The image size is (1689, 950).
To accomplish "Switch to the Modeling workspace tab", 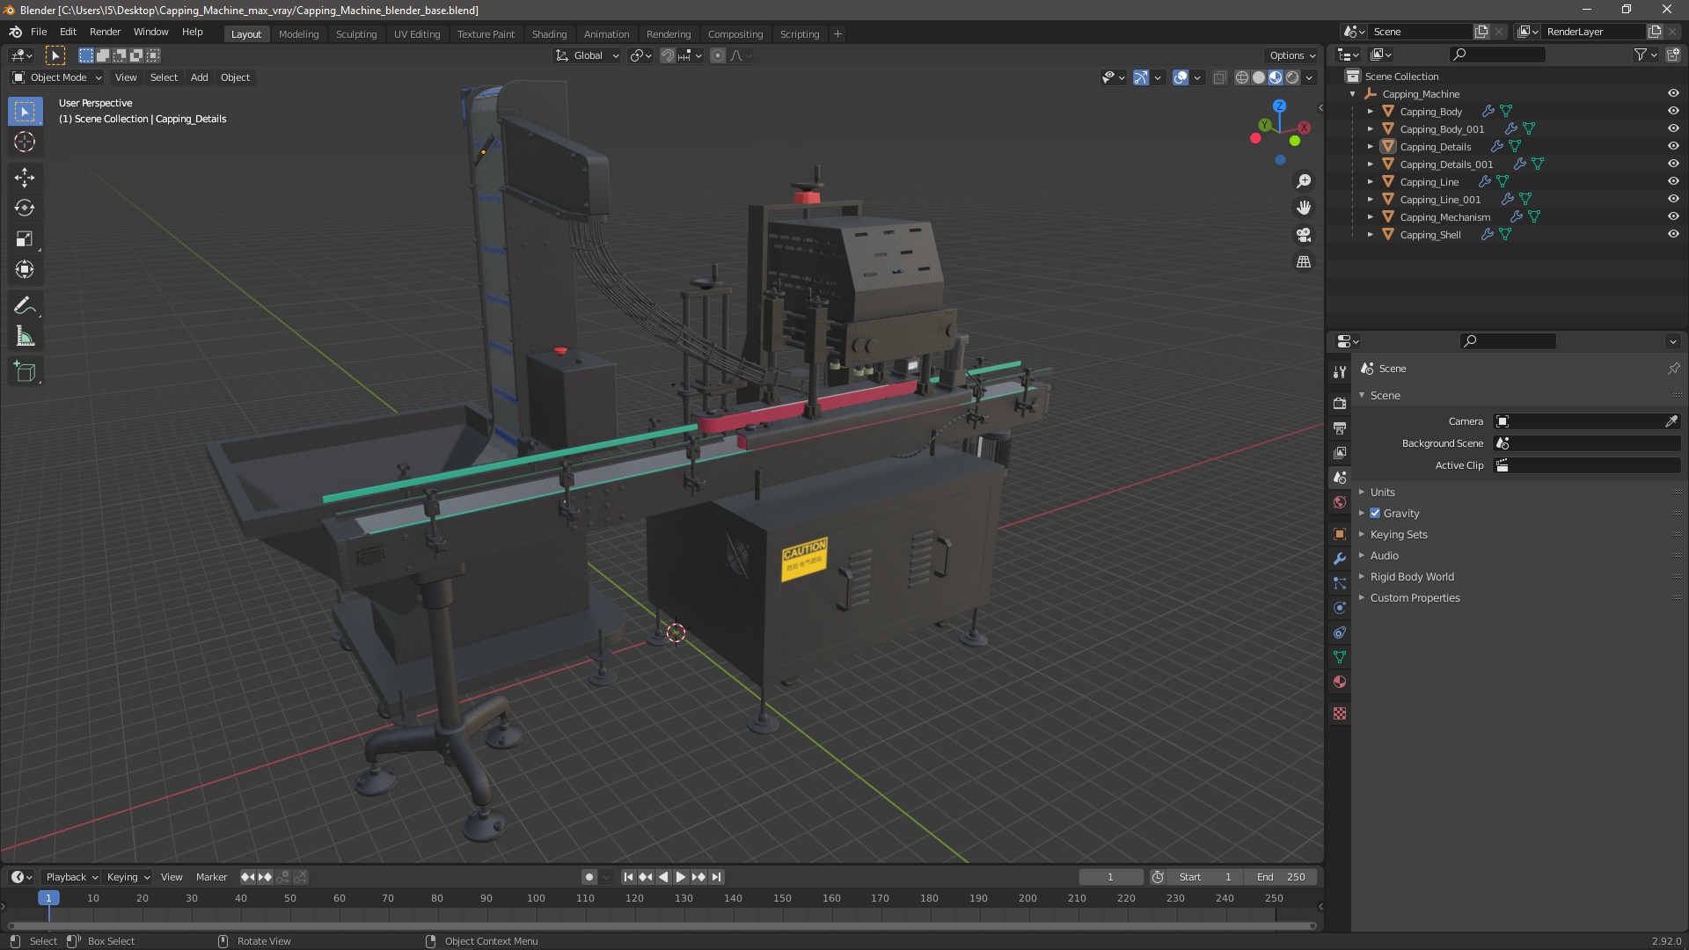I will [298, 34].
